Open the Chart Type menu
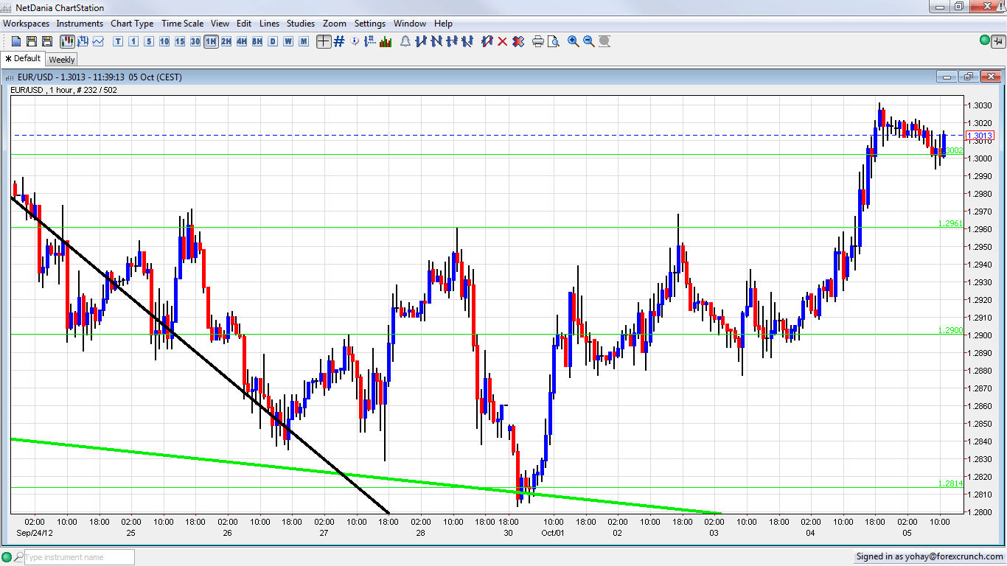The width and height of the screenshot is (1007, 566). click(x=133, y=24)
